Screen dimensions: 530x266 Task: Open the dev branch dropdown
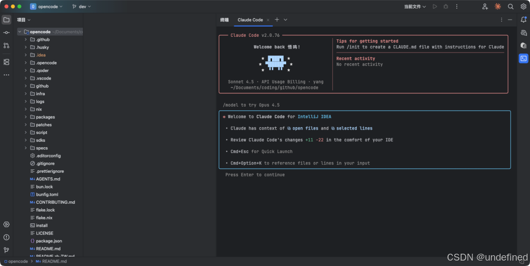point(81,6)
